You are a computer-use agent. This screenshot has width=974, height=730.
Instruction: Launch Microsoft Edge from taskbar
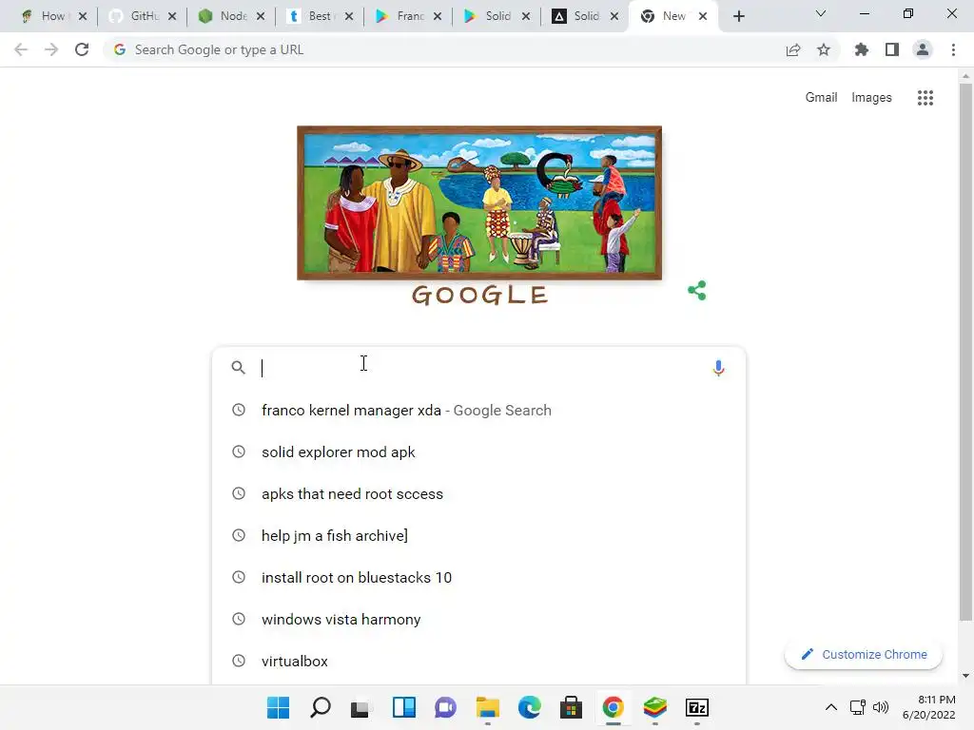click(x=529, y=707)
